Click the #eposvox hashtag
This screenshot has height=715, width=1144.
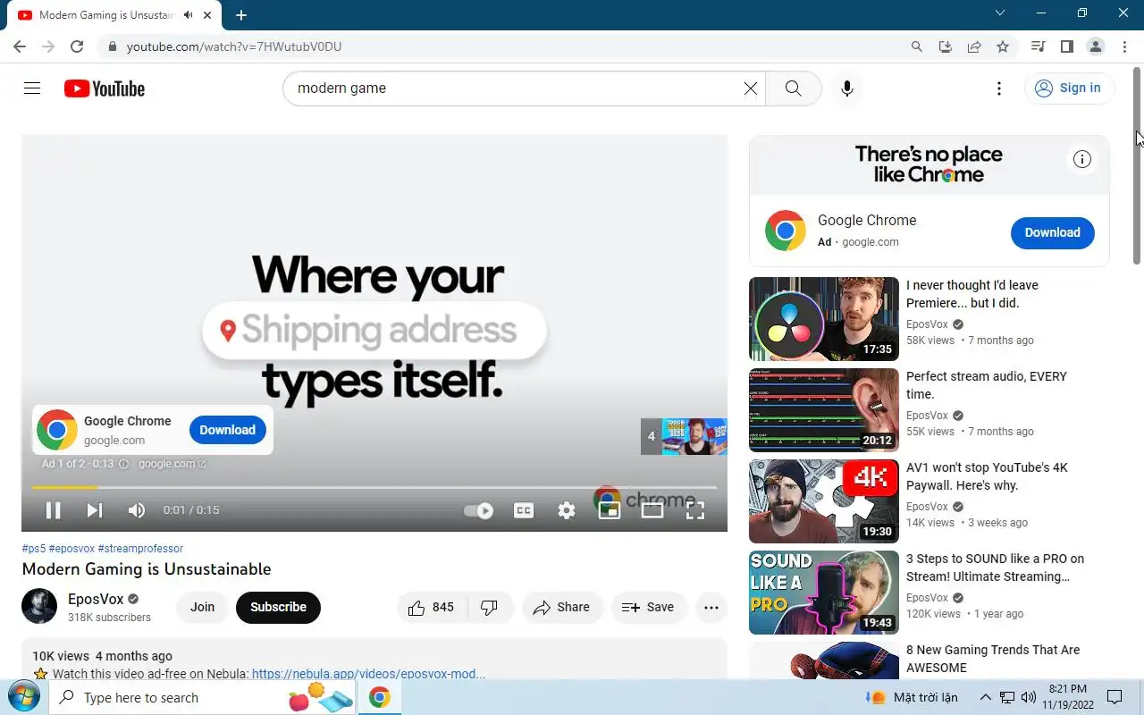71,549
